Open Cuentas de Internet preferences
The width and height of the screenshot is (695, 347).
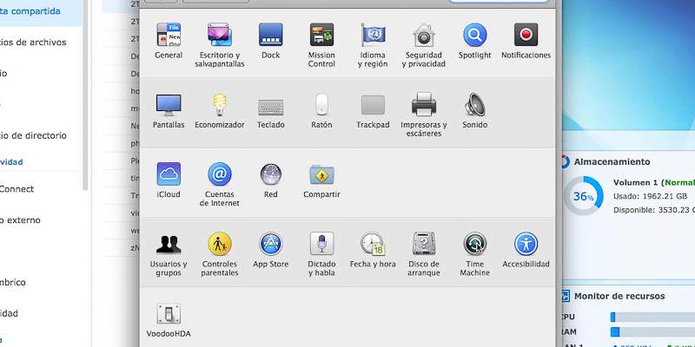[x=220, y=185]
